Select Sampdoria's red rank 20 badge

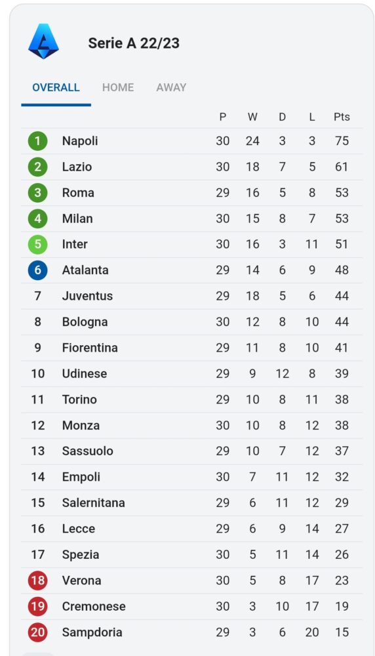coord(37,632)
